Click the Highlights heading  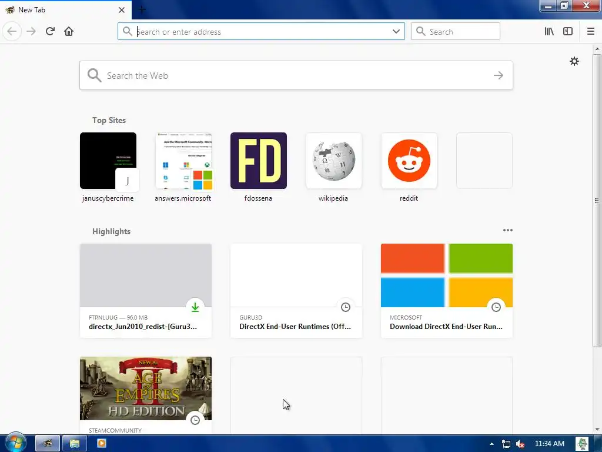pos(111,231)
